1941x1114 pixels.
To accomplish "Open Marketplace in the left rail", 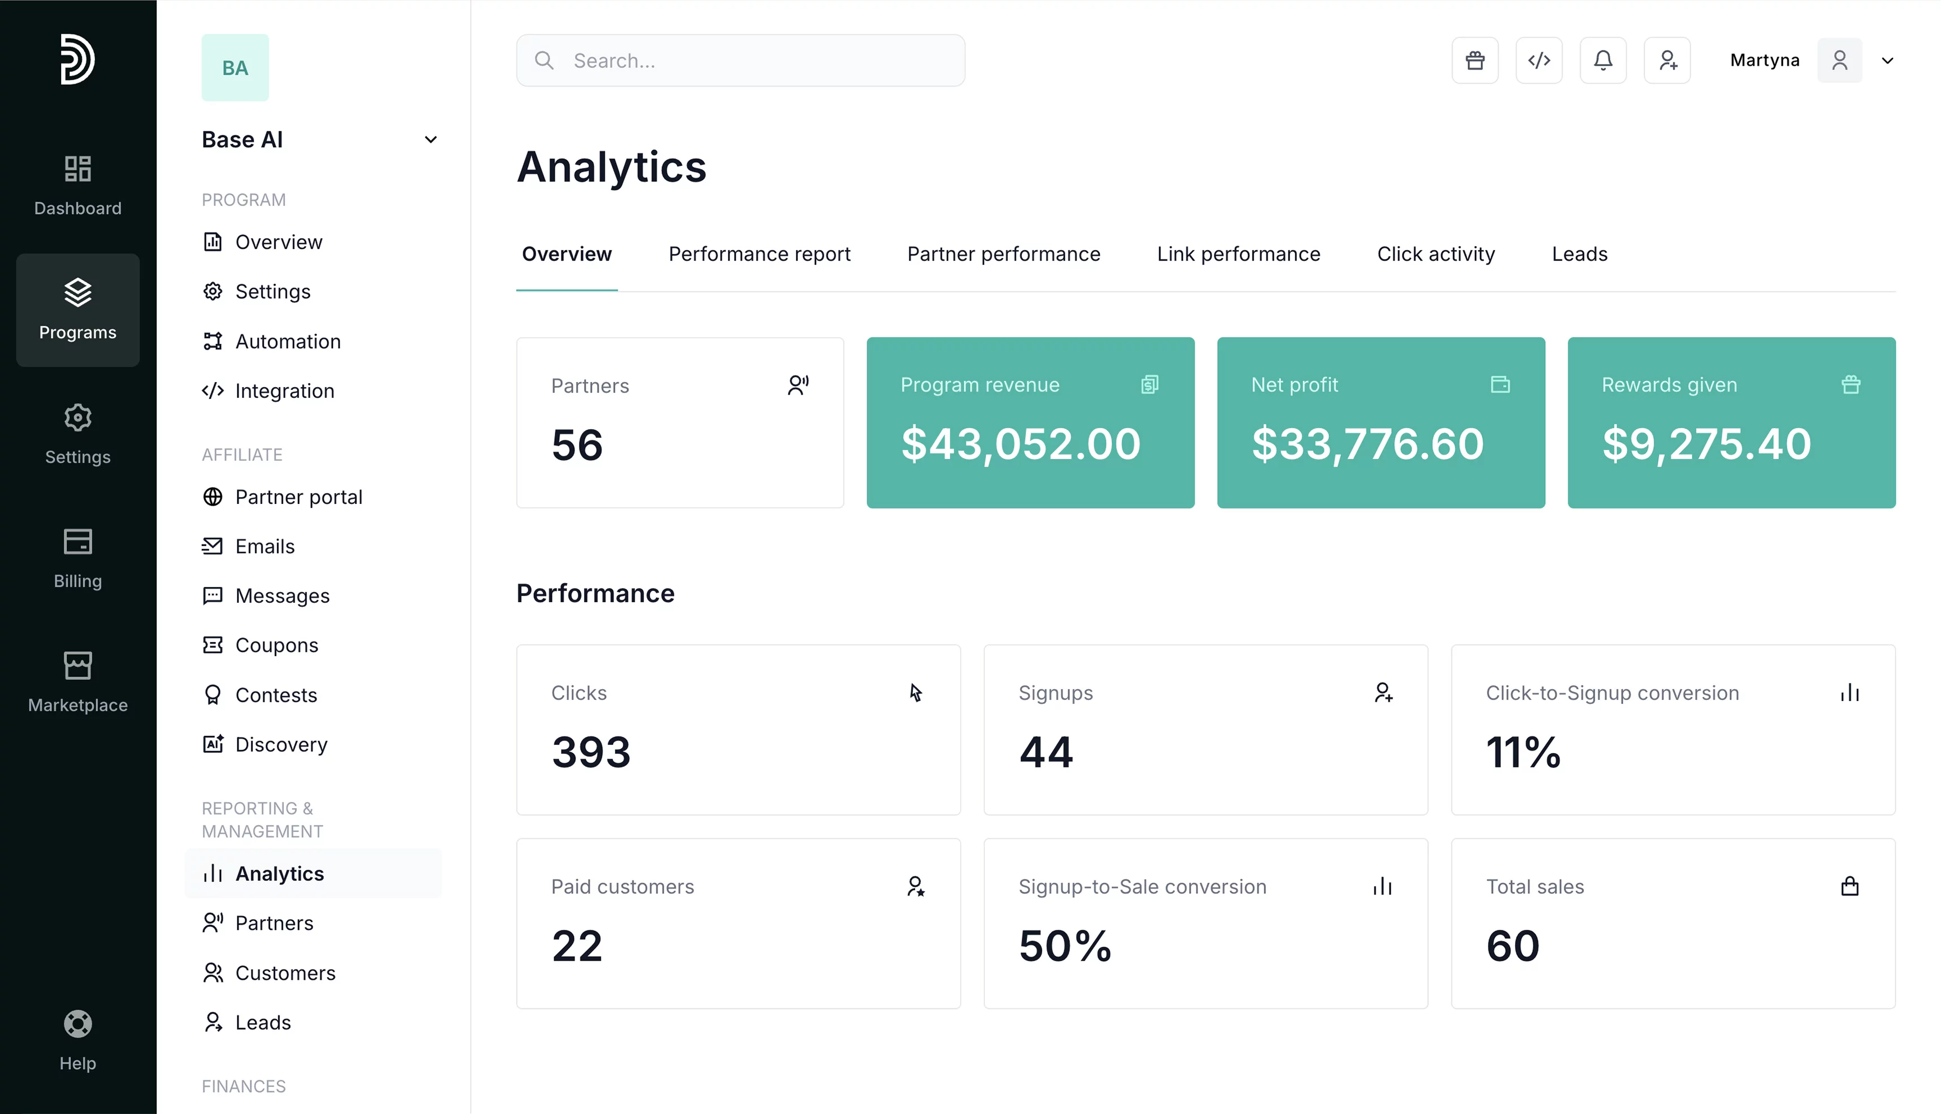I will point(78,681).
